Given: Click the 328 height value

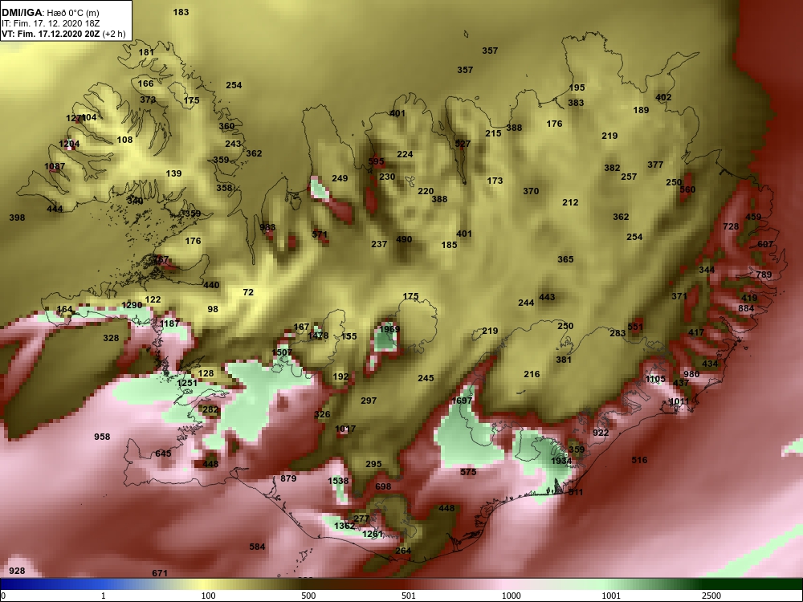Looking at the screenshot, I should tap(111, 338).
